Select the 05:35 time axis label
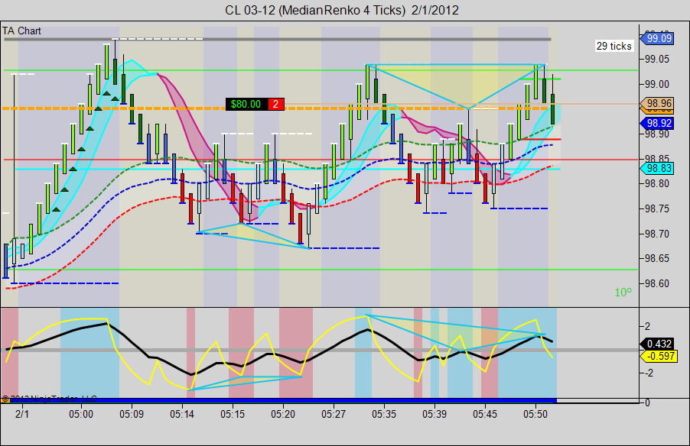The image size is (690, 446). pos(384,415)
